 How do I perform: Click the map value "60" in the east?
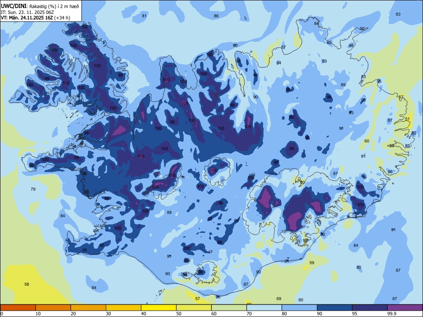tap(367, 141)
